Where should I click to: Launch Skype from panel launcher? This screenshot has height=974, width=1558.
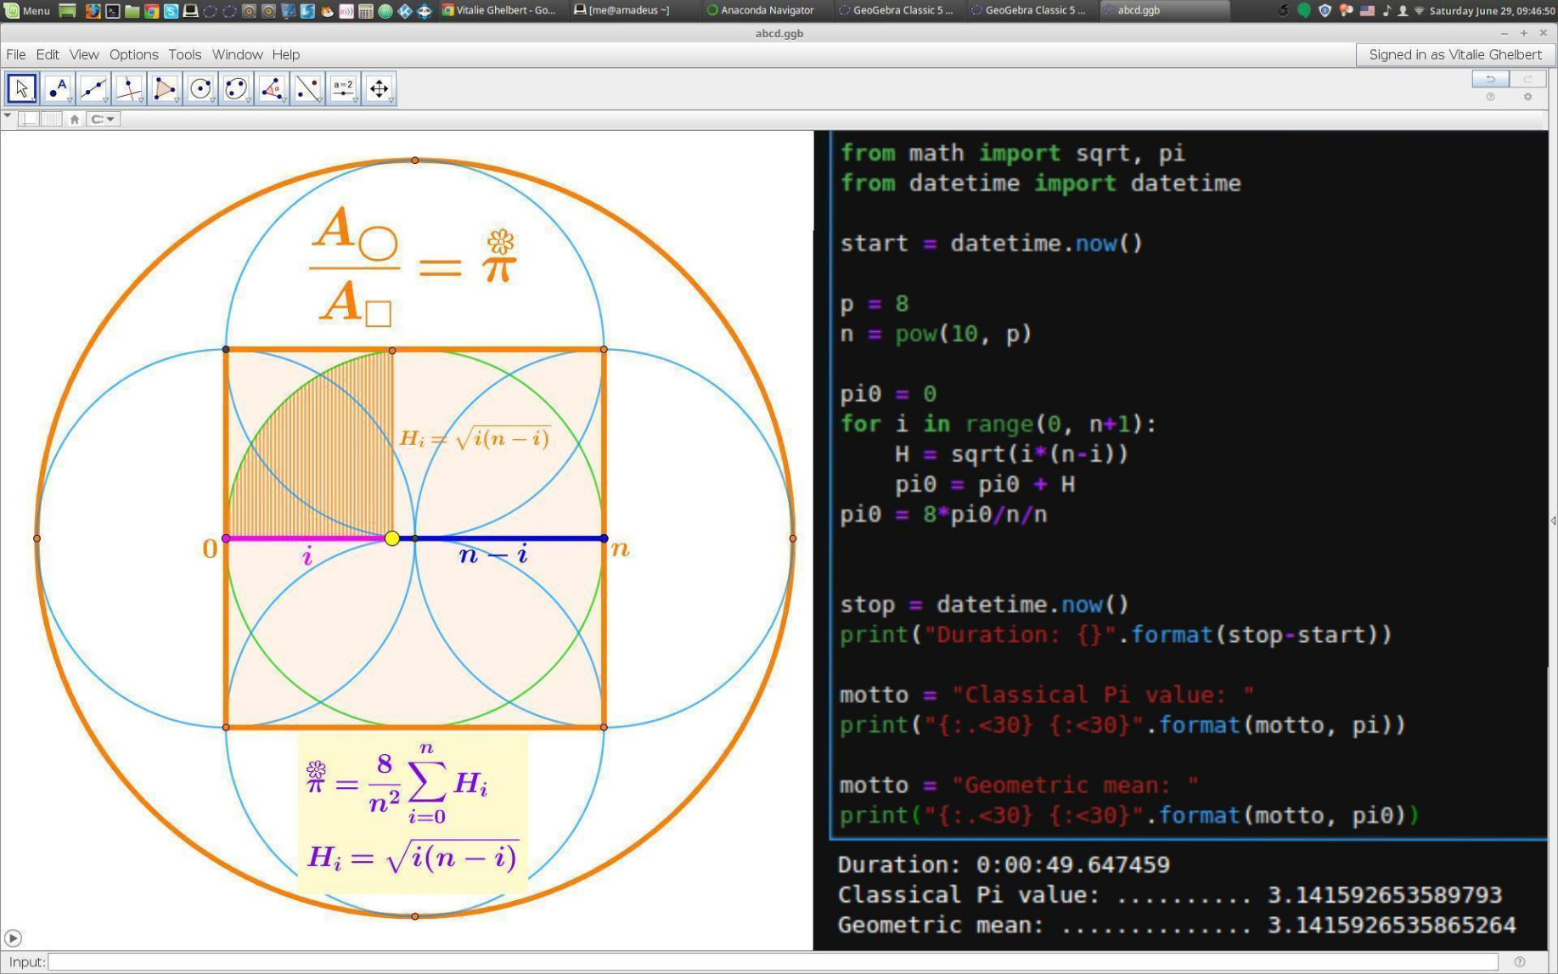[171, 11]
